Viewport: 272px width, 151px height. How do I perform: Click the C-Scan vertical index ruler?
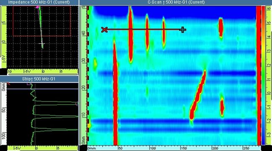click(84, 75)
